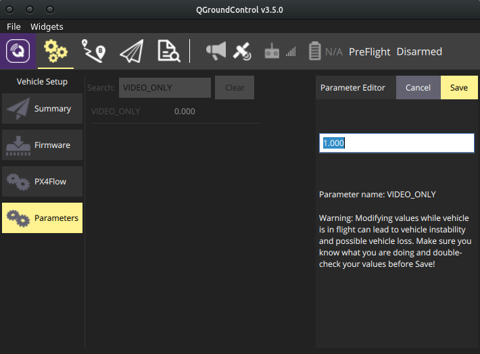The width and height of the screenshot is (480, 354).
Task: Focus the parameter Search field
Action: [x=165, y=88]
